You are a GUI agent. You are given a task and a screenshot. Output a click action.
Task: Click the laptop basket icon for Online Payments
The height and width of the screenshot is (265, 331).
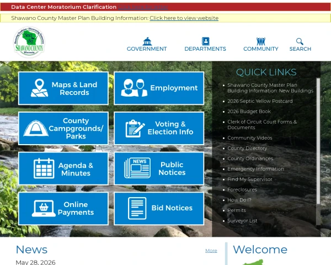pos(44,208)
